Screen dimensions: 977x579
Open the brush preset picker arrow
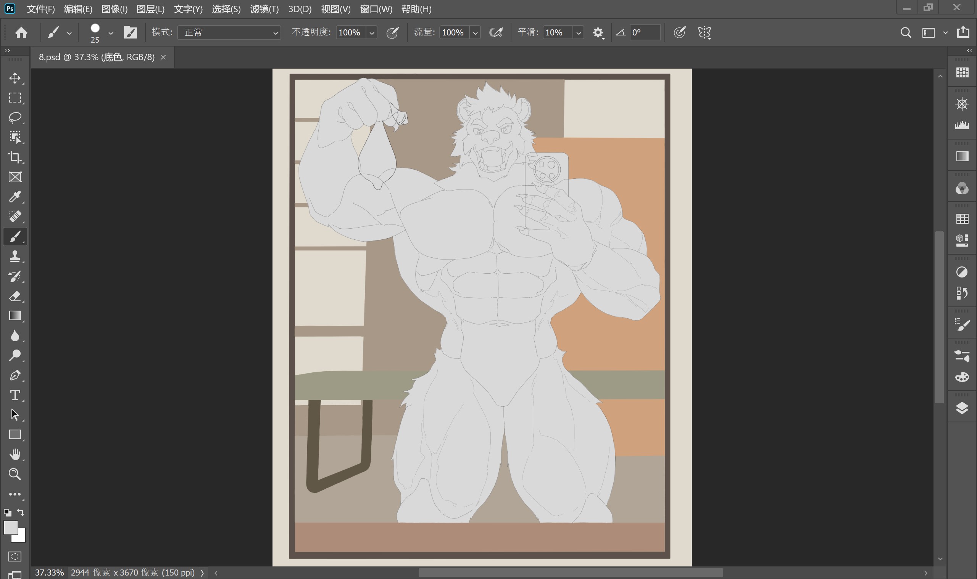[x=111, y=33]
